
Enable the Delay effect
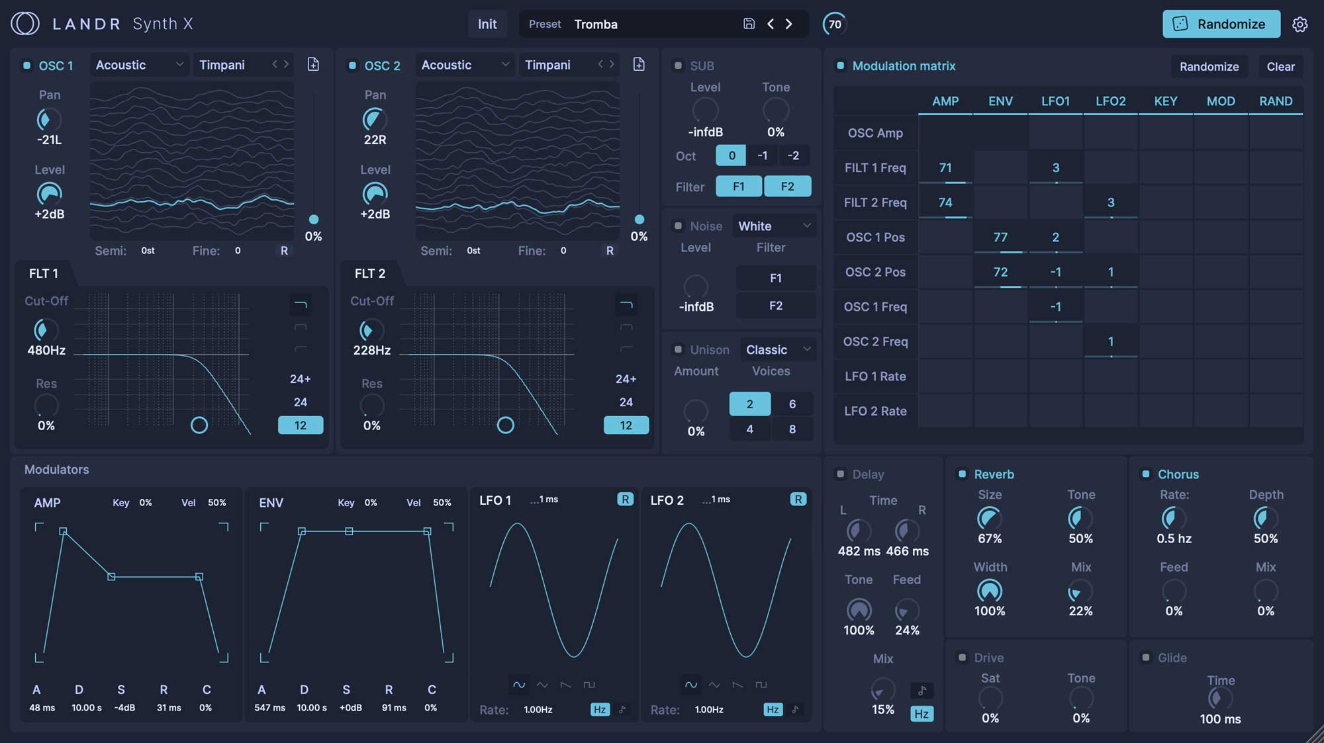840,474
